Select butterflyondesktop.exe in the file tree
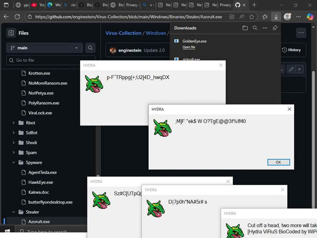This screenshot has height=238, width=317. click(50, 202)
